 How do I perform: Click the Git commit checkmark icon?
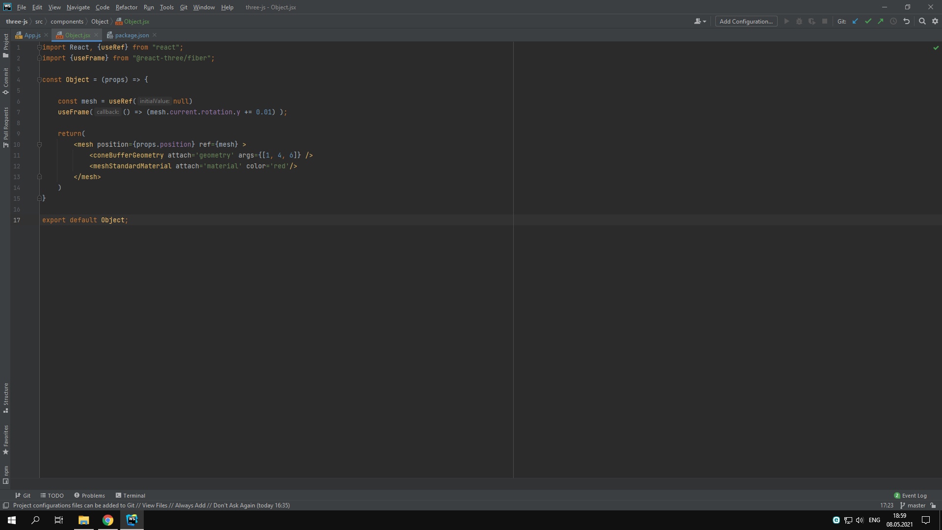(x=868, y=21)
